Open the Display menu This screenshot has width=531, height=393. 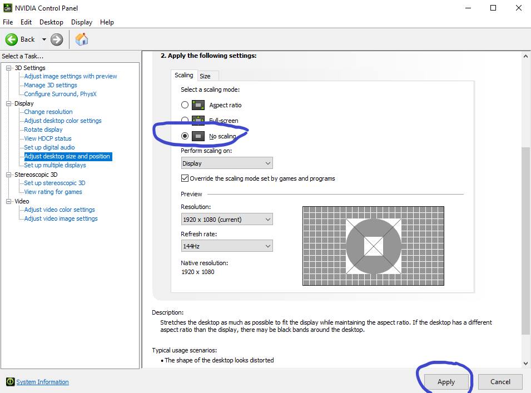click(82, 22)
